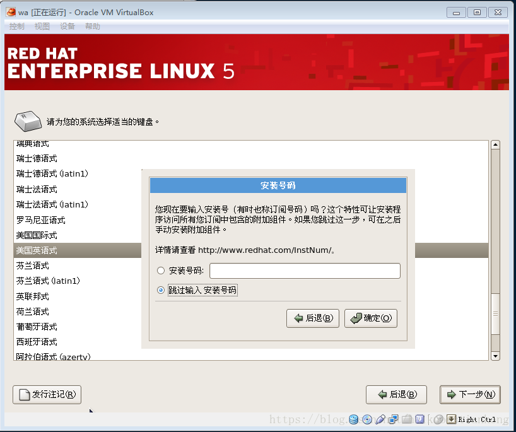Viewport: 516px width, 432px height.
Task: Click 后退(B) inside the 安装号码 dialog
Action: click(313, 318)
